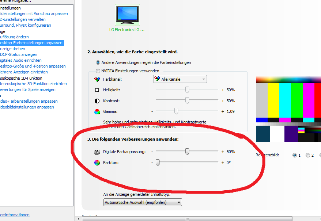Image resolution: width=321 pixels, height=221 pixels.
Task: Click the Farbton slider handle
Action: coord(158,163)
